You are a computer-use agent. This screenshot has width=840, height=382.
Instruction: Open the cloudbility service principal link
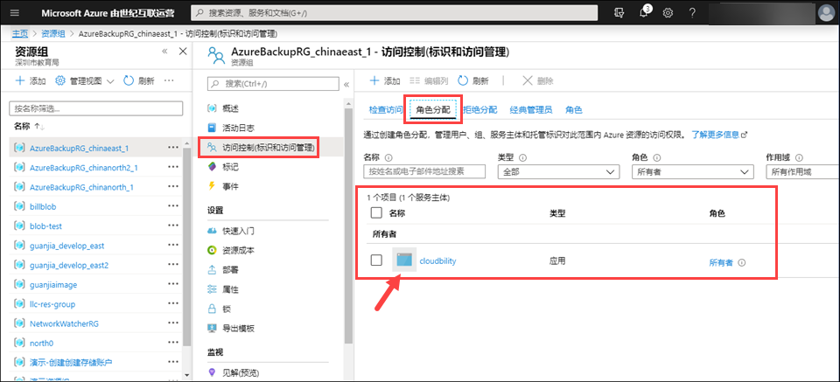tap(438, 260)
